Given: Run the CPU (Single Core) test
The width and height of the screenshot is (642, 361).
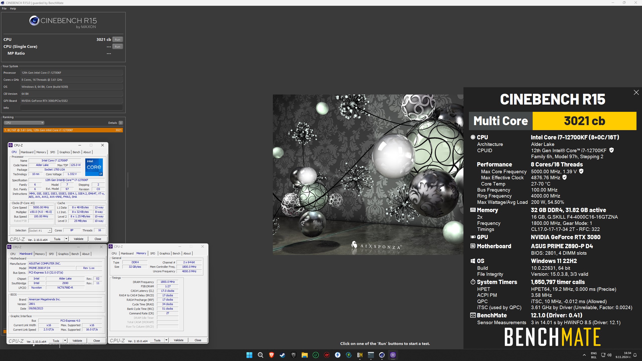Looking at the screenshot, I should point(117,46).
